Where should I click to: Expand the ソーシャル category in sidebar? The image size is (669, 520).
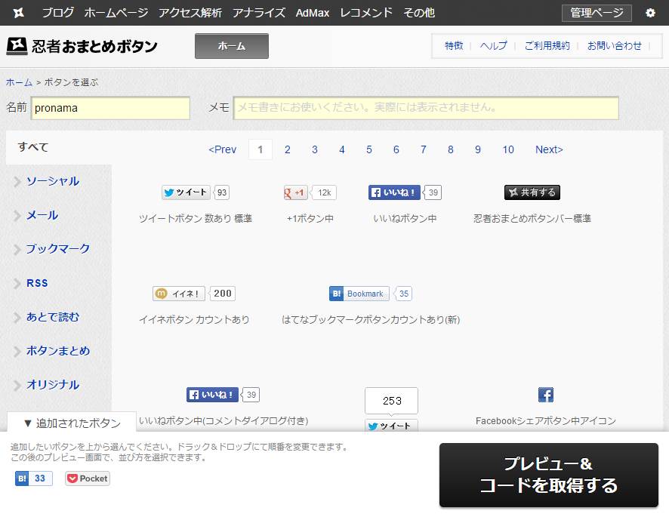point(52,181)
